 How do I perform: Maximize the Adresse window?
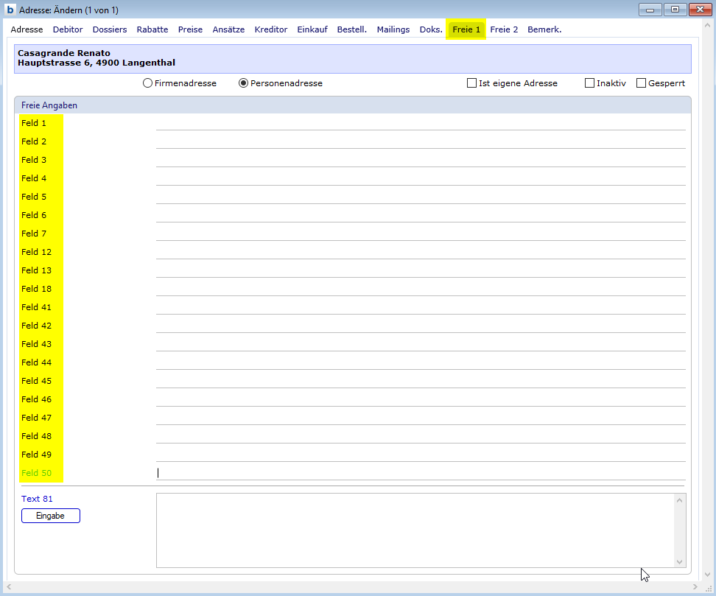(x=674, y=10)
